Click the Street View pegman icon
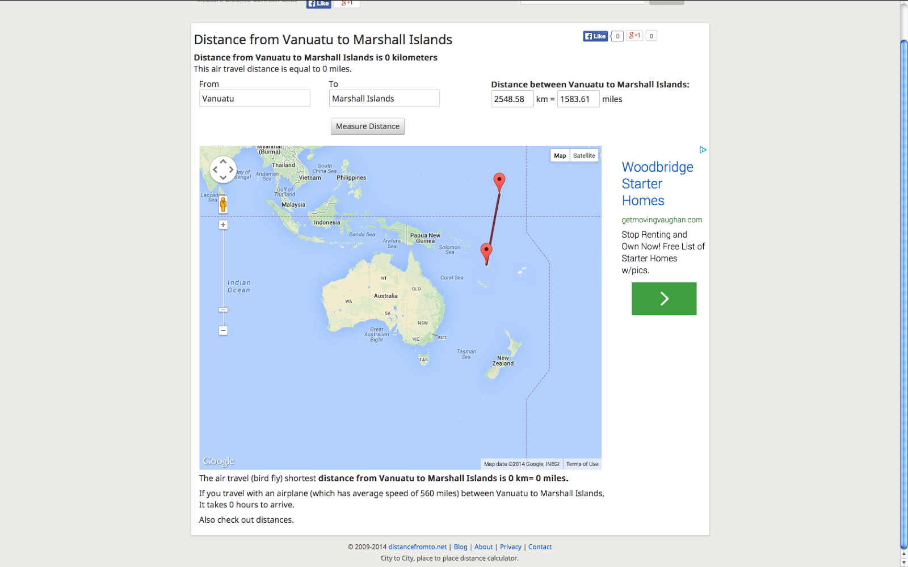Image resolution: width=908 pixels, height=567 pixels. (x=223, y=204)
